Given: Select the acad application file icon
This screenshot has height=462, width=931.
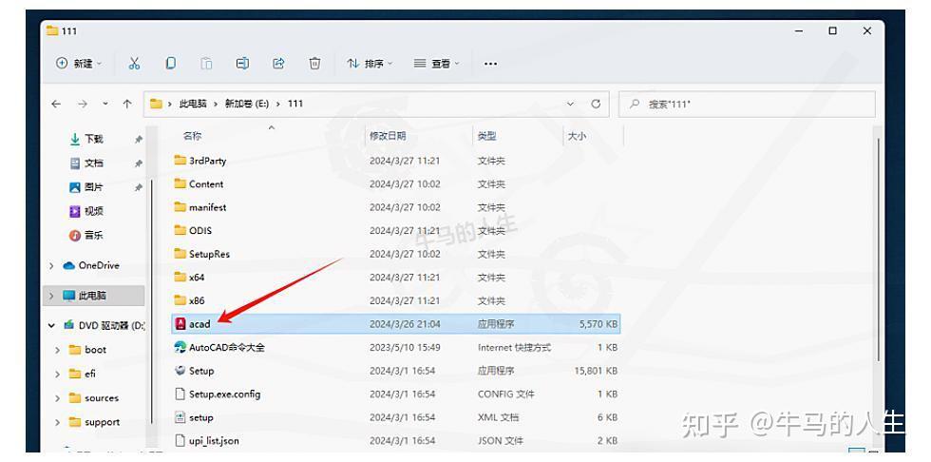Looking at the screenshot, I should point(180,324).
